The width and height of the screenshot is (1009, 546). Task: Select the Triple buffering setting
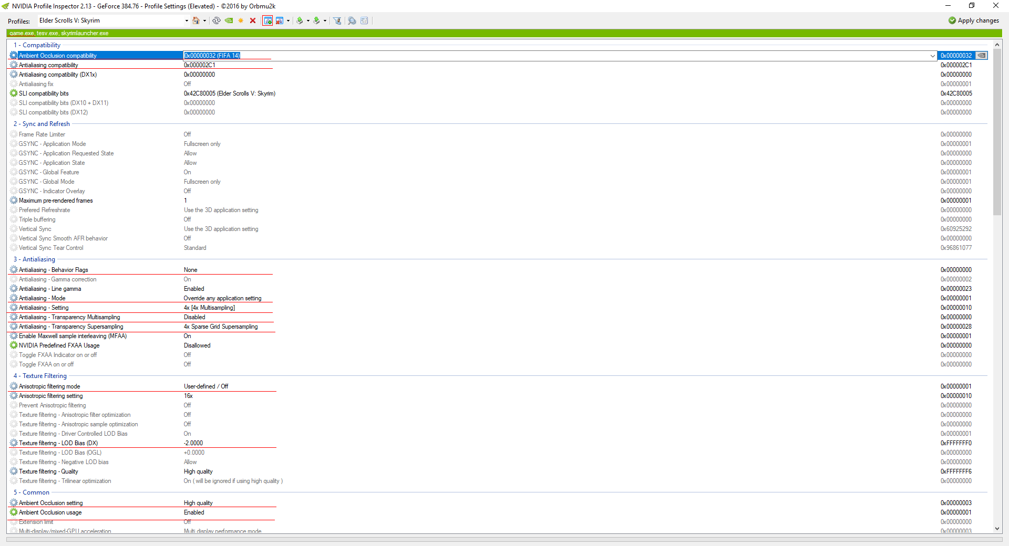pyautogui.click(x=498, y=219)
